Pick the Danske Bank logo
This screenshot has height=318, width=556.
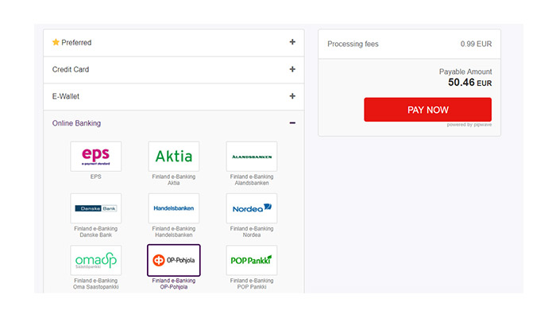pyautogui.click(x=96, y=208)
